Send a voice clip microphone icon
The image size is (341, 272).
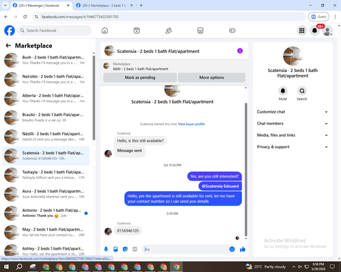click(106, 250)
